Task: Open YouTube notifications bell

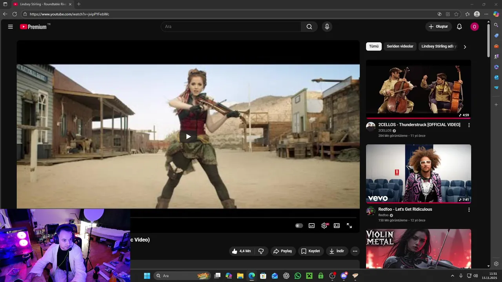Action: pyautogui.click(x=459, y=27)
